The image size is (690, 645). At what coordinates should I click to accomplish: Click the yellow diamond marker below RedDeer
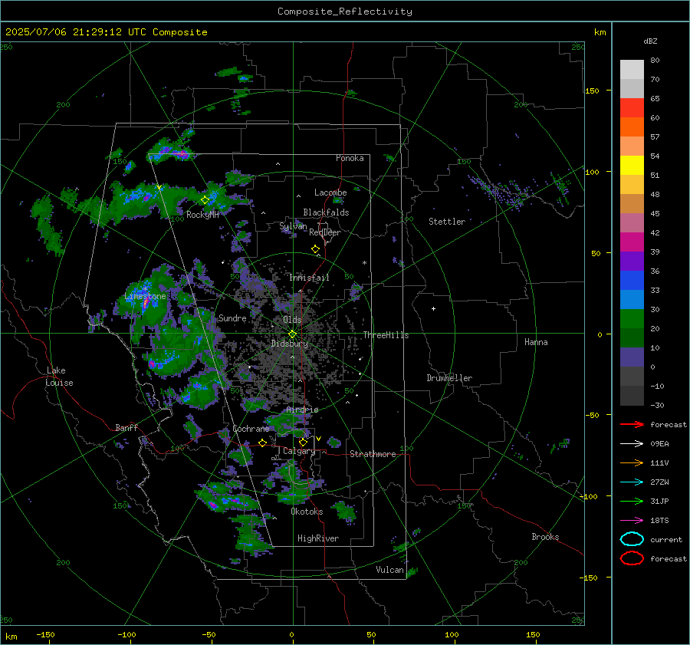[x=315, y=249]
